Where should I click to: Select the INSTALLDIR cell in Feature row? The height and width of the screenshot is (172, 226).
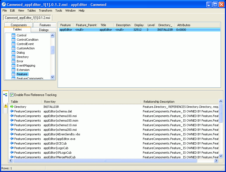click(x=165, y=30)
